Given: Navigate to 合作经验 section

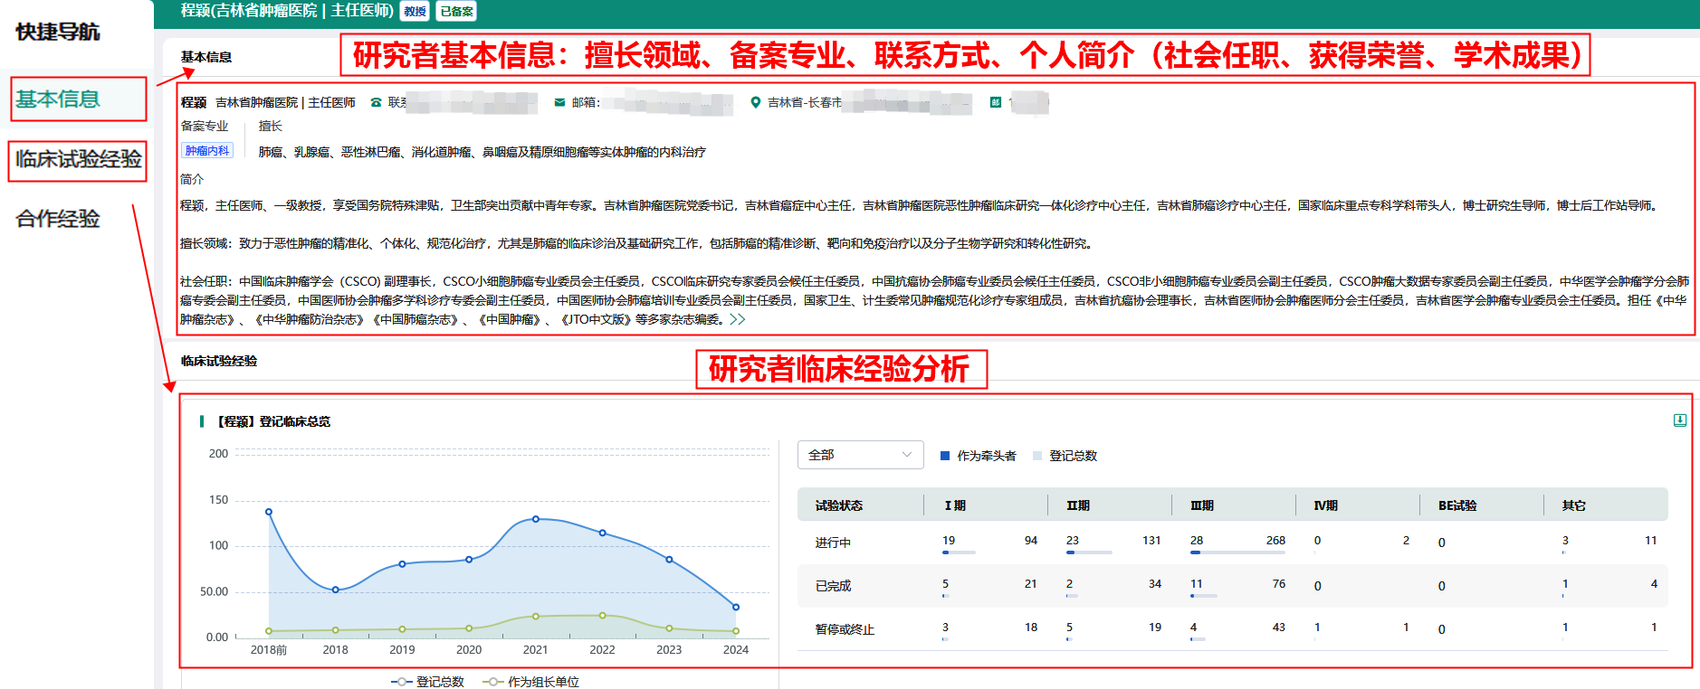Looking at the screenshot, I should [x=58, y=219].
